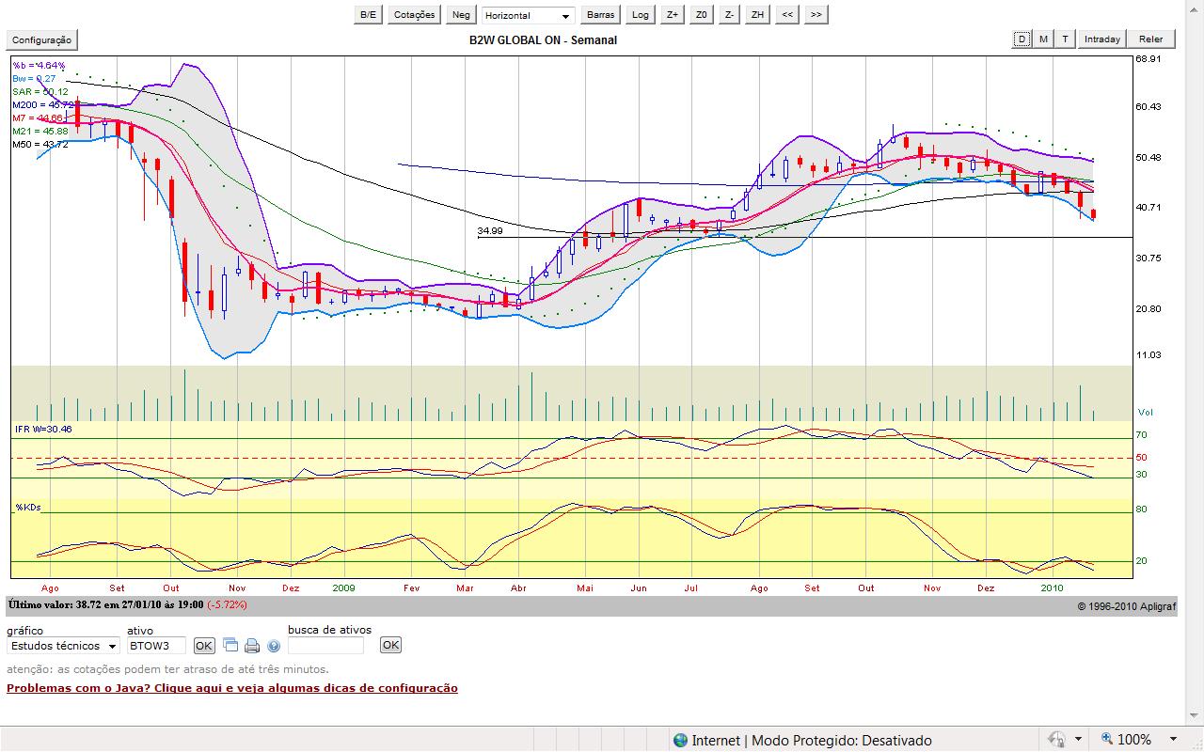
Task: Click the security lock status icon
Action: click(1057, 740)
